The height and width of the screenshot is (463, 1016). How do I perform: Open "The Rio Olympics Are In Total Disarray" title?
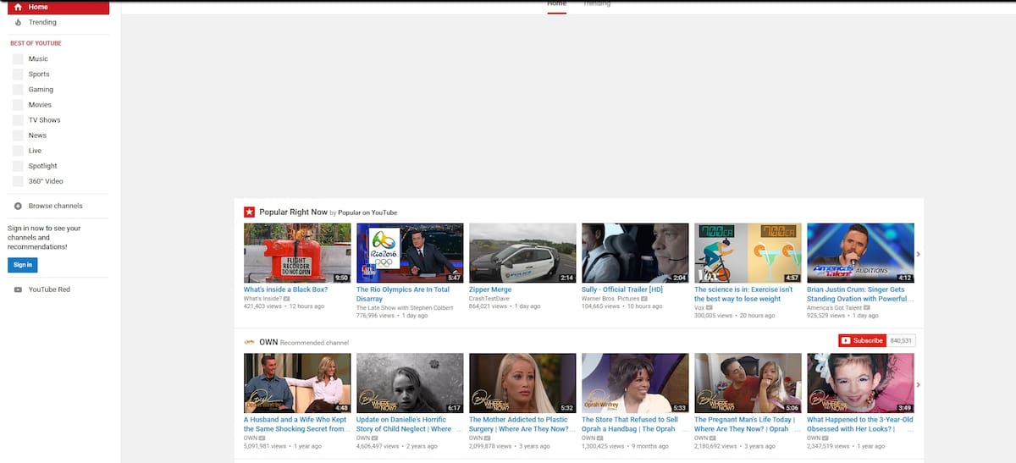coord(403,294)
